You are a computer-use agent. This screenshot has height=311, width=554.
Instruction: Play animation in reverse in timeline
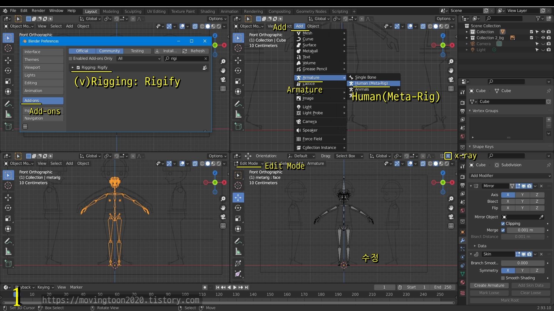(x=229, y=287)
